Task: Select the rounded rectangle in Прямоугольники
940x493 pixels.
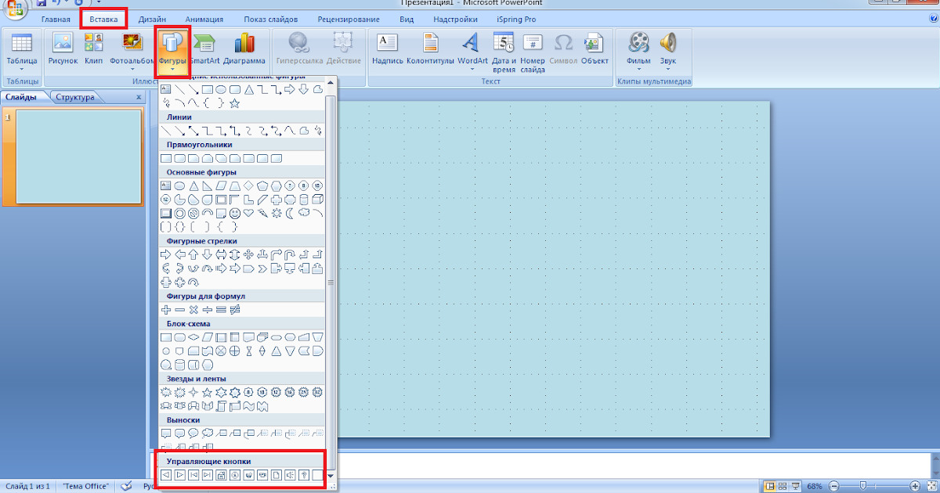Action: pos(179,159)
